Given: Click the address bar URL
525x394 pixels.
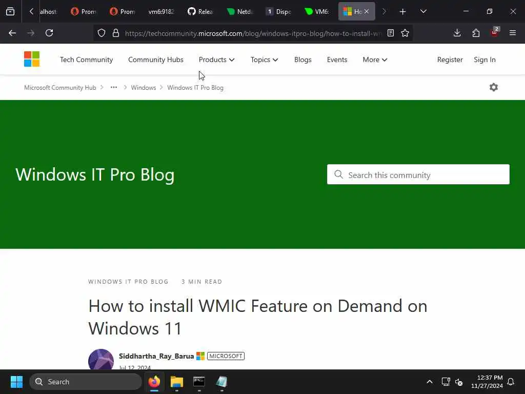Looking at the screenshot, I should pyautogui.click(x=253, y=33).
